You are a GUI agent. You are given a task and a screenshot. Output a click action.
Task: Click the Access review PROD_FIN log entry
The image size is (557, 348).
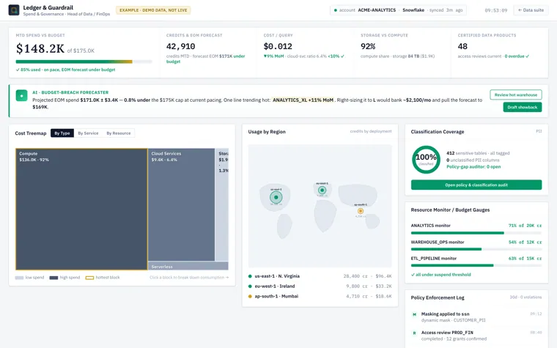(476, 336)
